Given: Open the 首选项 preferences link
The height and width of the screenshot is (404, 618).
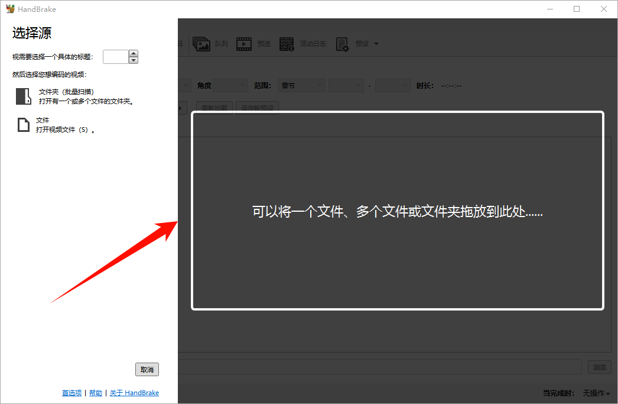Looking at the screenshot, I should (71, 393).
